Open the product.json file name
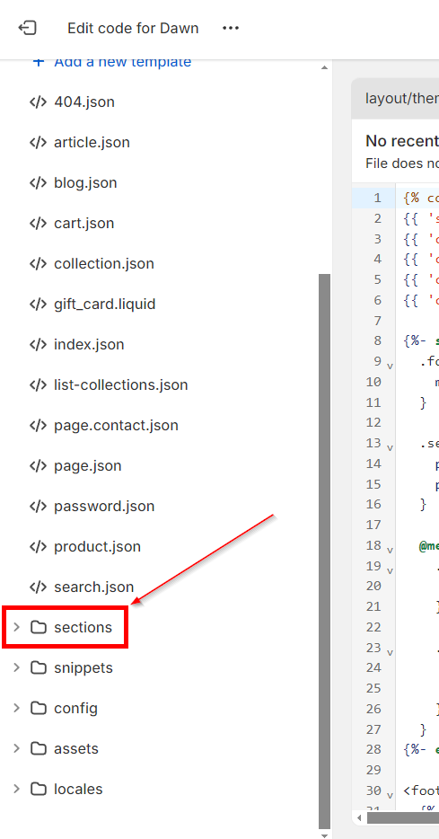 (x=97, y=546)
